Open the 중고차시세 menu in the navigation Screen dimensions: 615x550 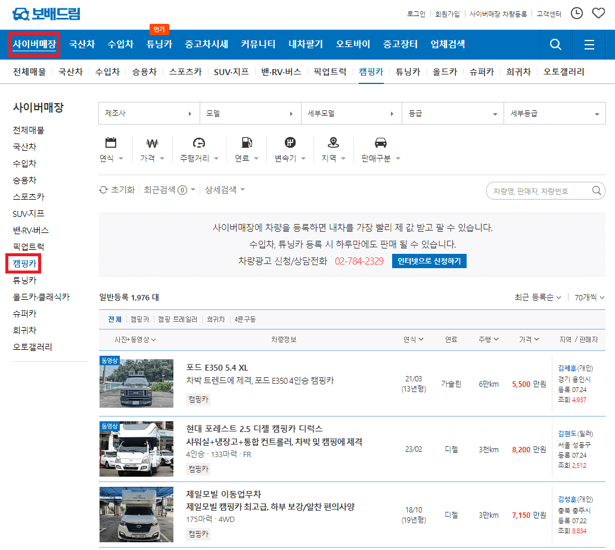point(206,44)
